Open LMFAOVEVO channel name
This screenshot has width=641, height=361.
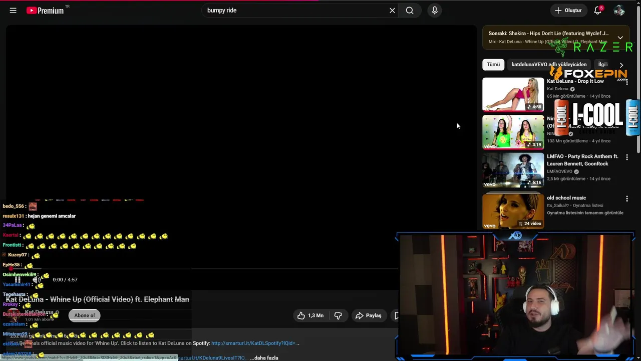pyautogui.click(x=560, y=171)
